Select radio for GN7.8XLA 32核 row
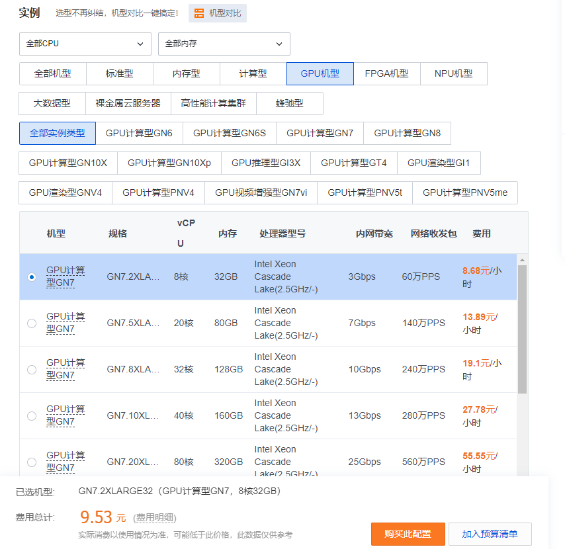 (32, 370)
